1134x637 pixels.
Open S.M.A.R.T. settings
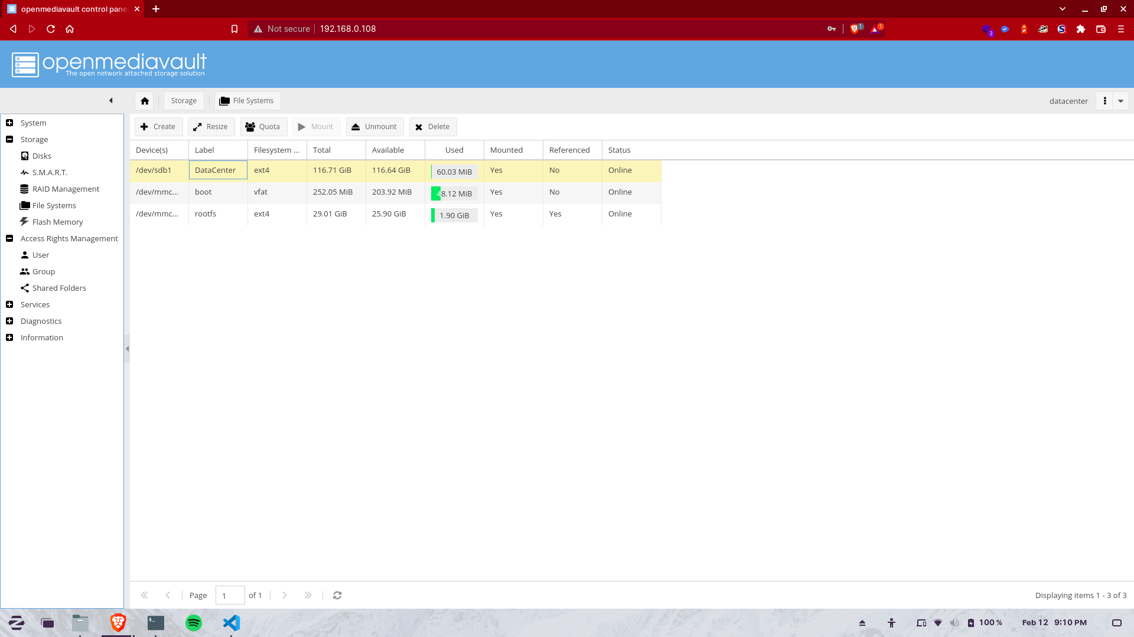(50, 172)
